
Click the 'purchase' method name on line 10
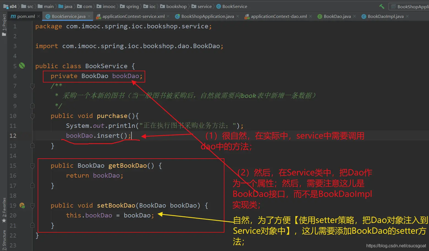coord(112,116)
